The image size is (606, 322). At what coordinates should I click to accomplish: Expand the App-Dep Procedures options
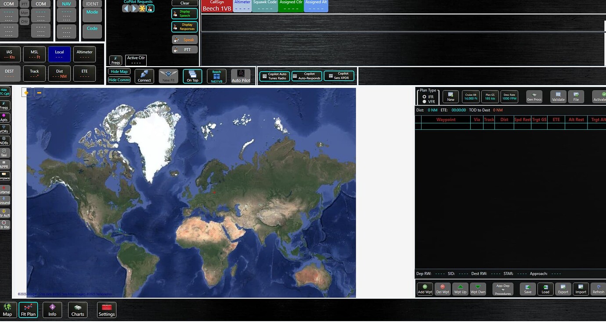502,289
